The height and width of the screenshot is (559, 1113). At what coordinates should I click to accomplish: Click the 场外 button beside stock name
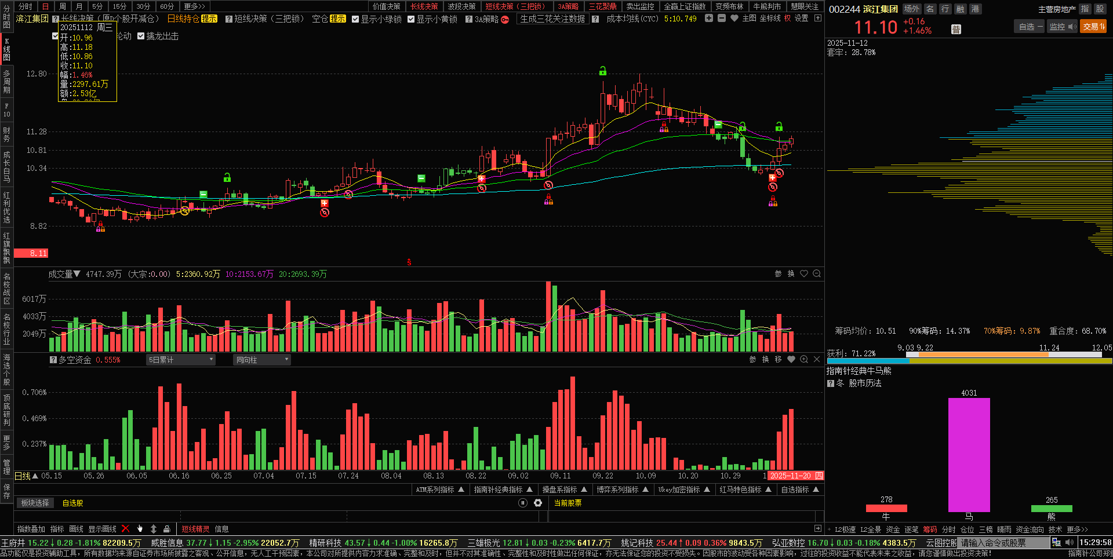click(912, 9)
